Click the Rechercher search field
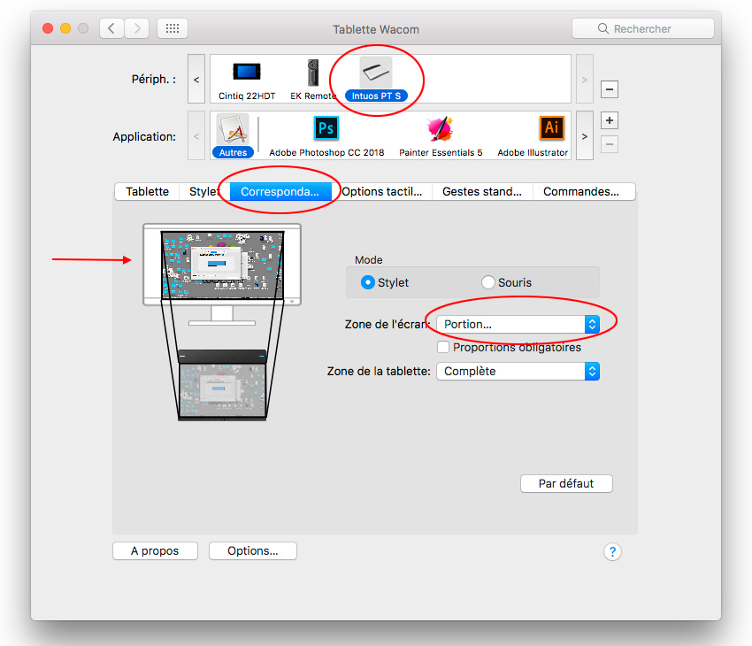 tap(643, 28)
